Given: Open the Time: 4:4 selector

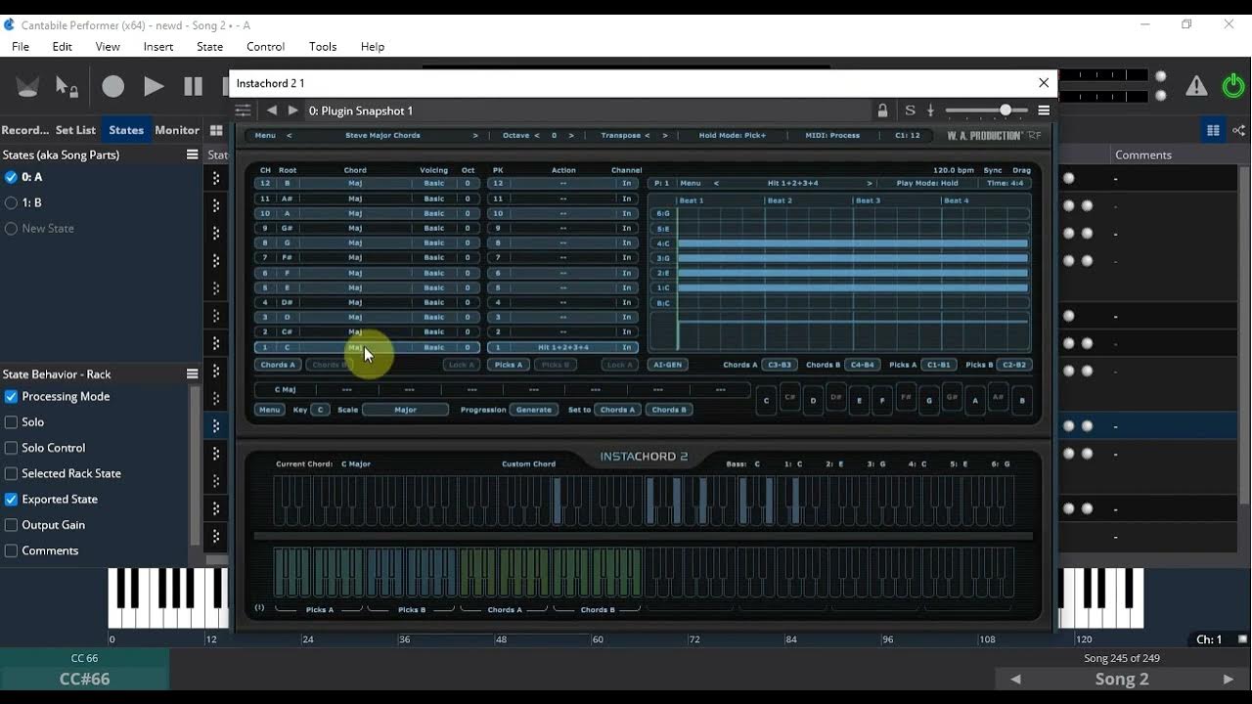Looking at the screenshot, I should click(1006, 183).
